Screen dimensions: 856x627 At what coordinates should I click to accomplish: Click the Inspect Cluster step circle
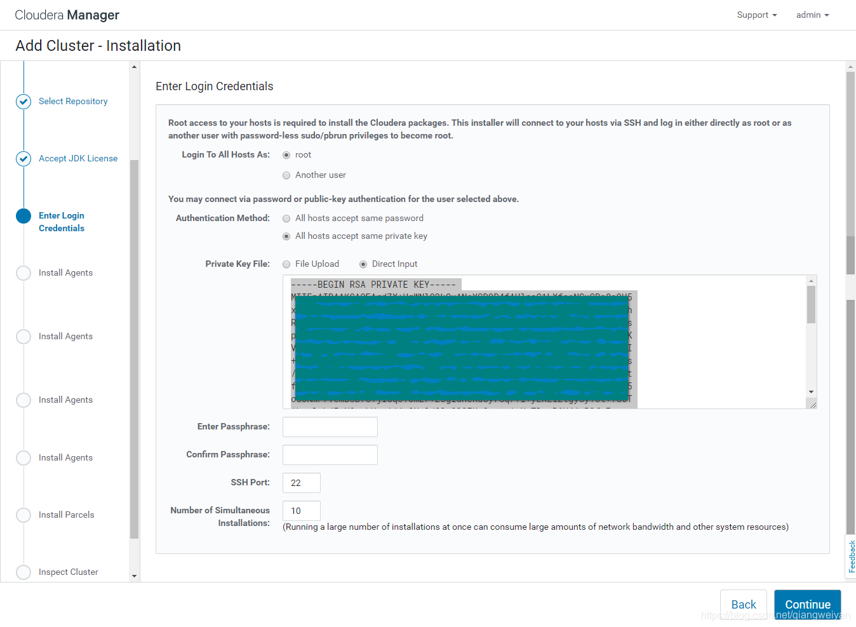click(23, 572)
